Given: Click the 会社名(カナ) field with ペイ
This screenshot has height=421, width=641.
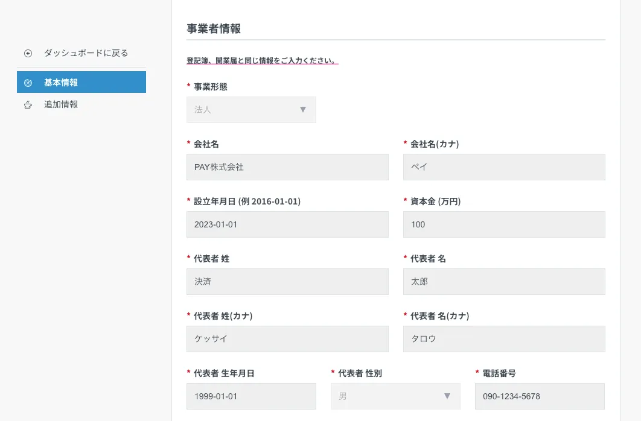Looking at the screenshot, I should click(x=504, y=167).
